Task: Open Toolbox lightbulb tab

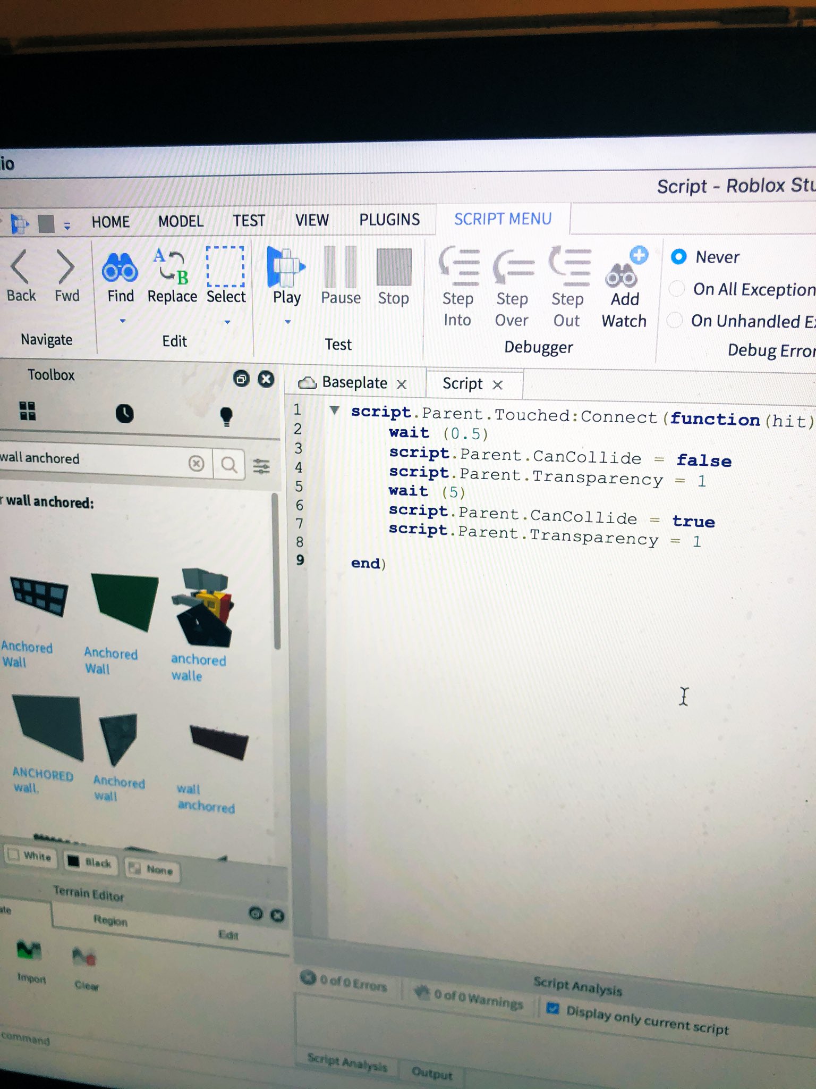Action: [226, 416]
